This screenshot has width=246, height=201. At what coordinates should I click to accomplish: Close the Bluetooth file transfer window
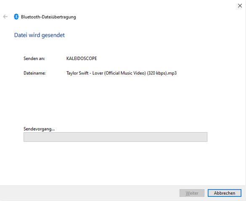[240, 6]
